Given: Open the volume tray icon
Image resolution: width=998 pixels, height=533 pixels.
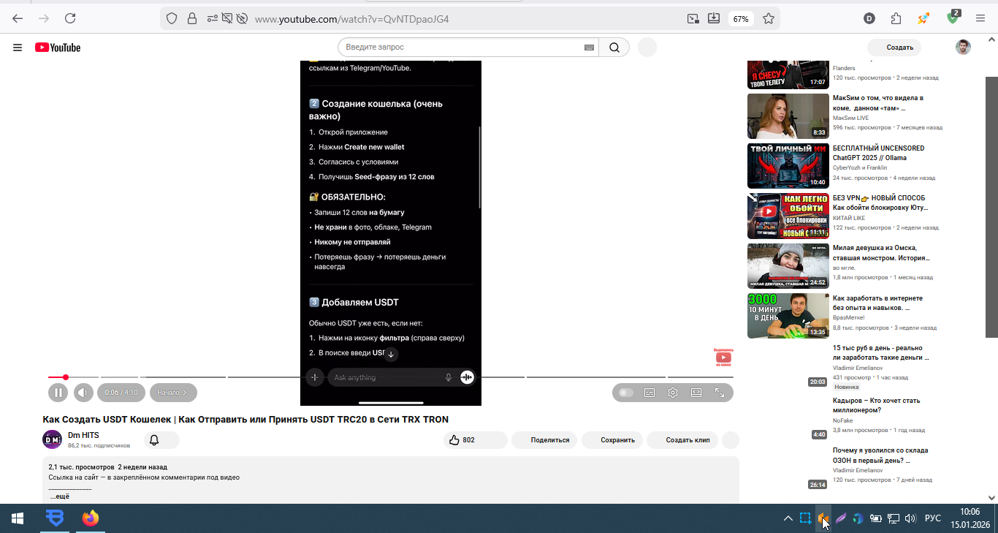Looking at the screenshot, I should pyautogui.click(x=910, y=518).
